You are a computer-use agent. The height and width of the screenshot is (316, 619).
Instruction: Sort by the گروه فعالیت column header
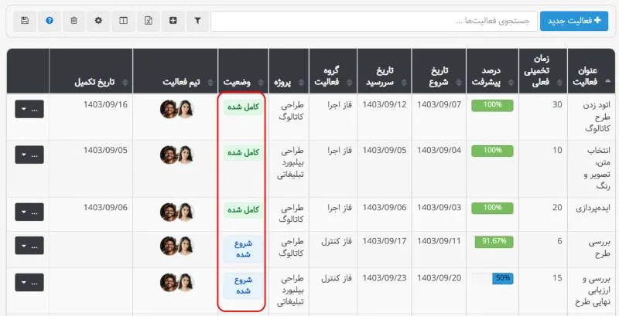(333, 71)
